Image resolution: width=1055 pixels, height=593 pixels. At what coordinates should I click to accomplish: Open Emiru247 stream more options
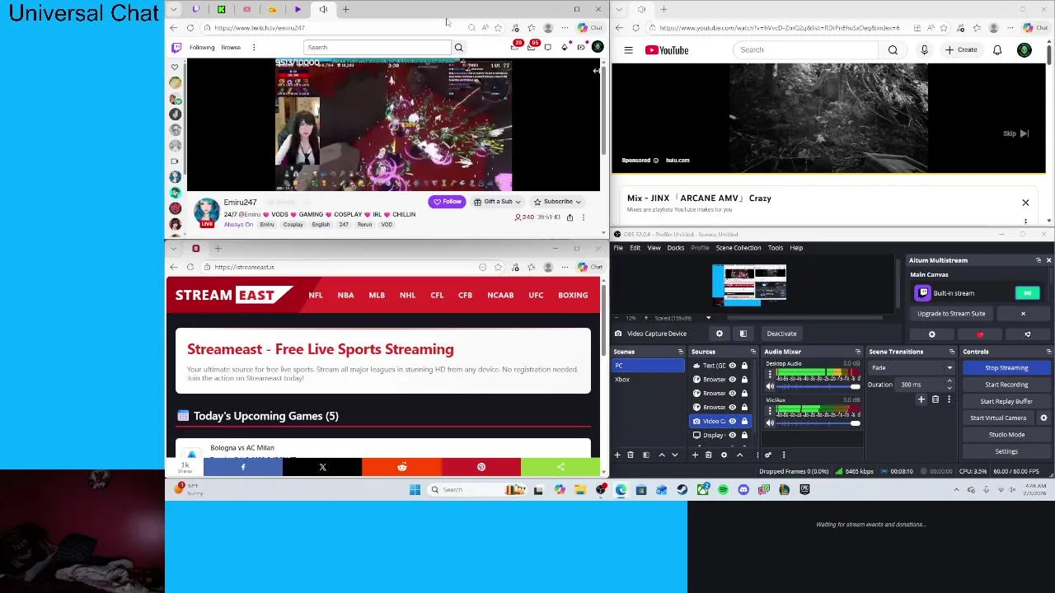(584, 217)
